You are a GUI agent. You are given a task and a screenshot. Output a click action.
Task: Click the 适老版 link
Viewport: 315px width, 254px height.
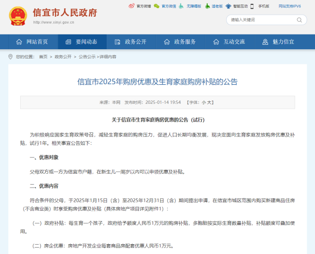[x=217, y=6]
